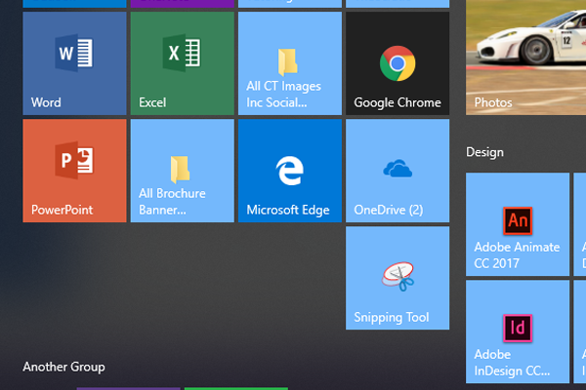
Task: Launch the Snipping Tool tile
Action: (398, 278)
